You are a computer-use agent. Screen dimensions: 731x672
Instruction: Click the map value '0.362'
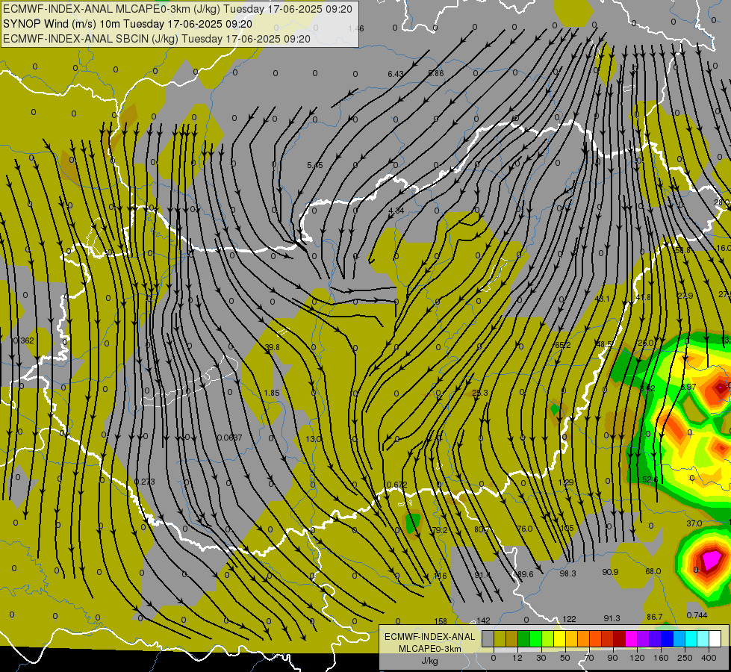click(x=24, y=340)
